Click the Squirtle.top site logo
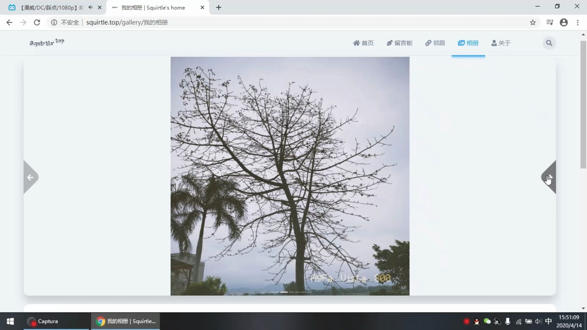 click(x=46, y=43)
